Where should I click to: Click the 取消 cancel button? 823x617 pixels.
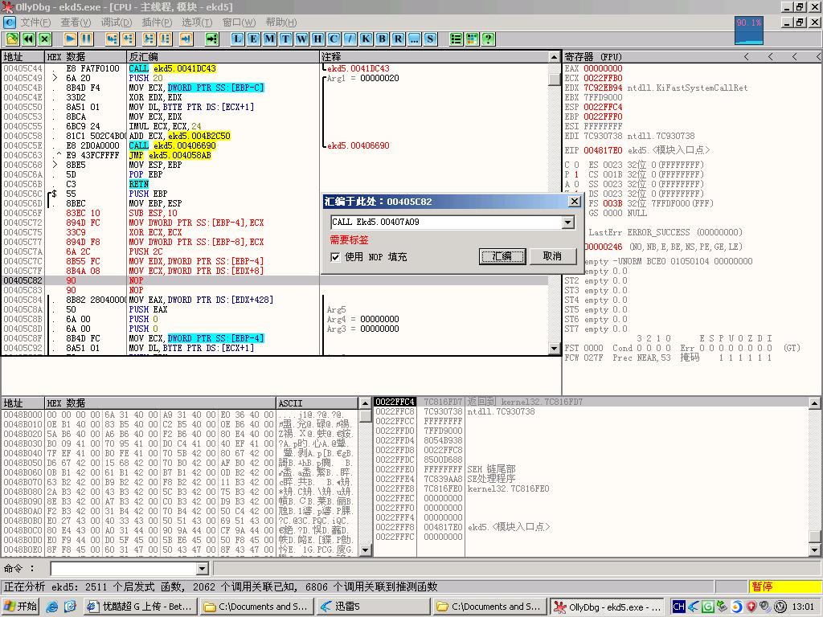tap(552, 256)
